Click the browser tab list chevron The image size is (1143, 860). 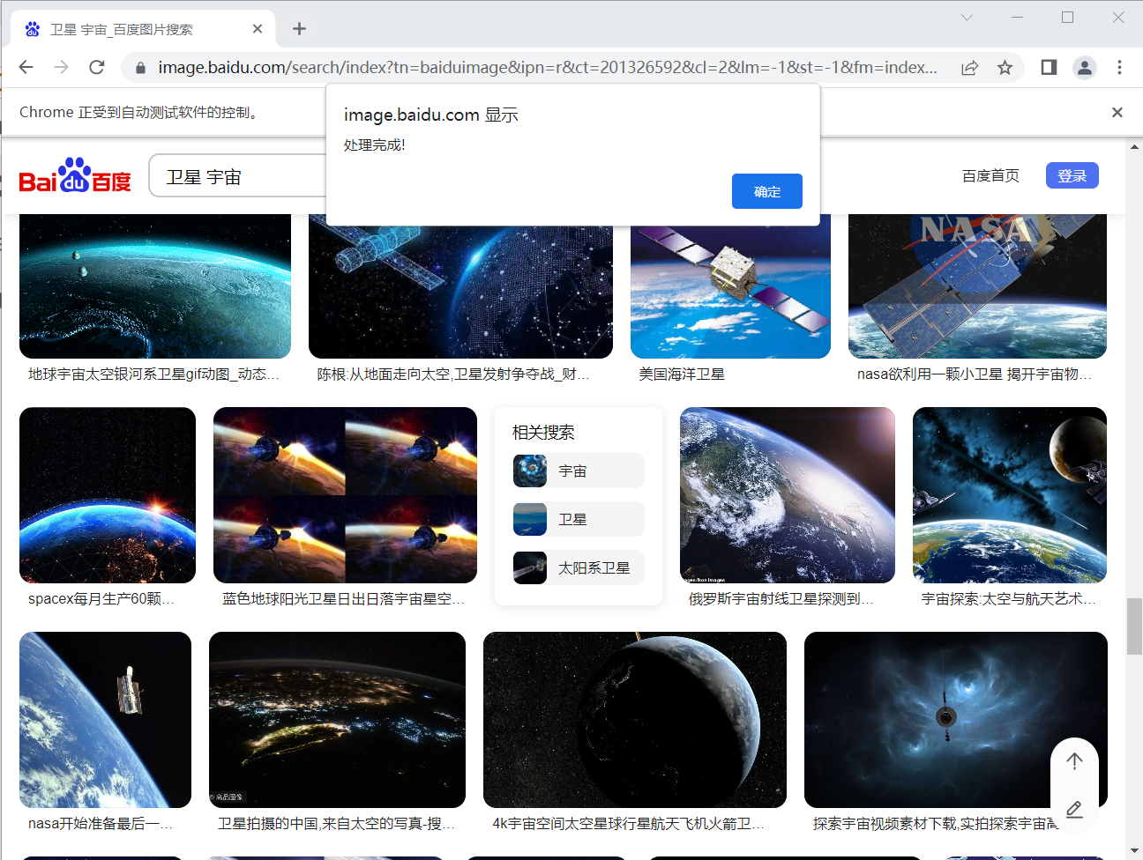(x=967, y=17)
